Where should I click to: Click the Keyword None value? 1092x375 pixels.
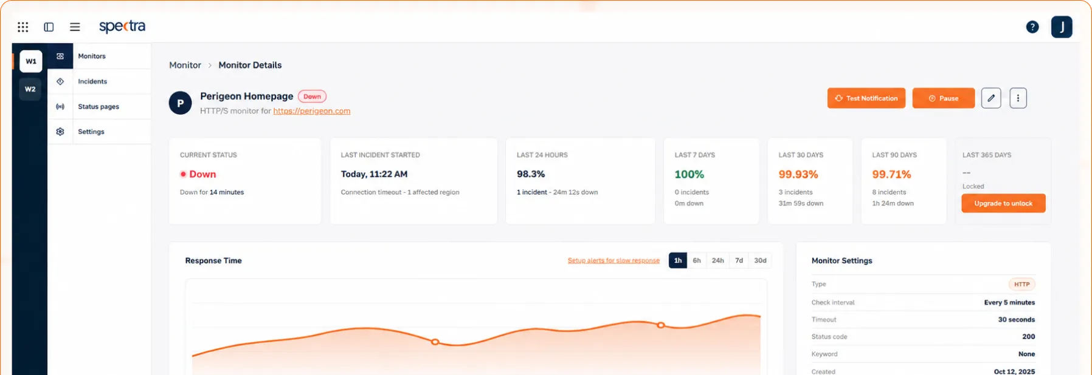pyautogui.click(x=1026, y=354)
